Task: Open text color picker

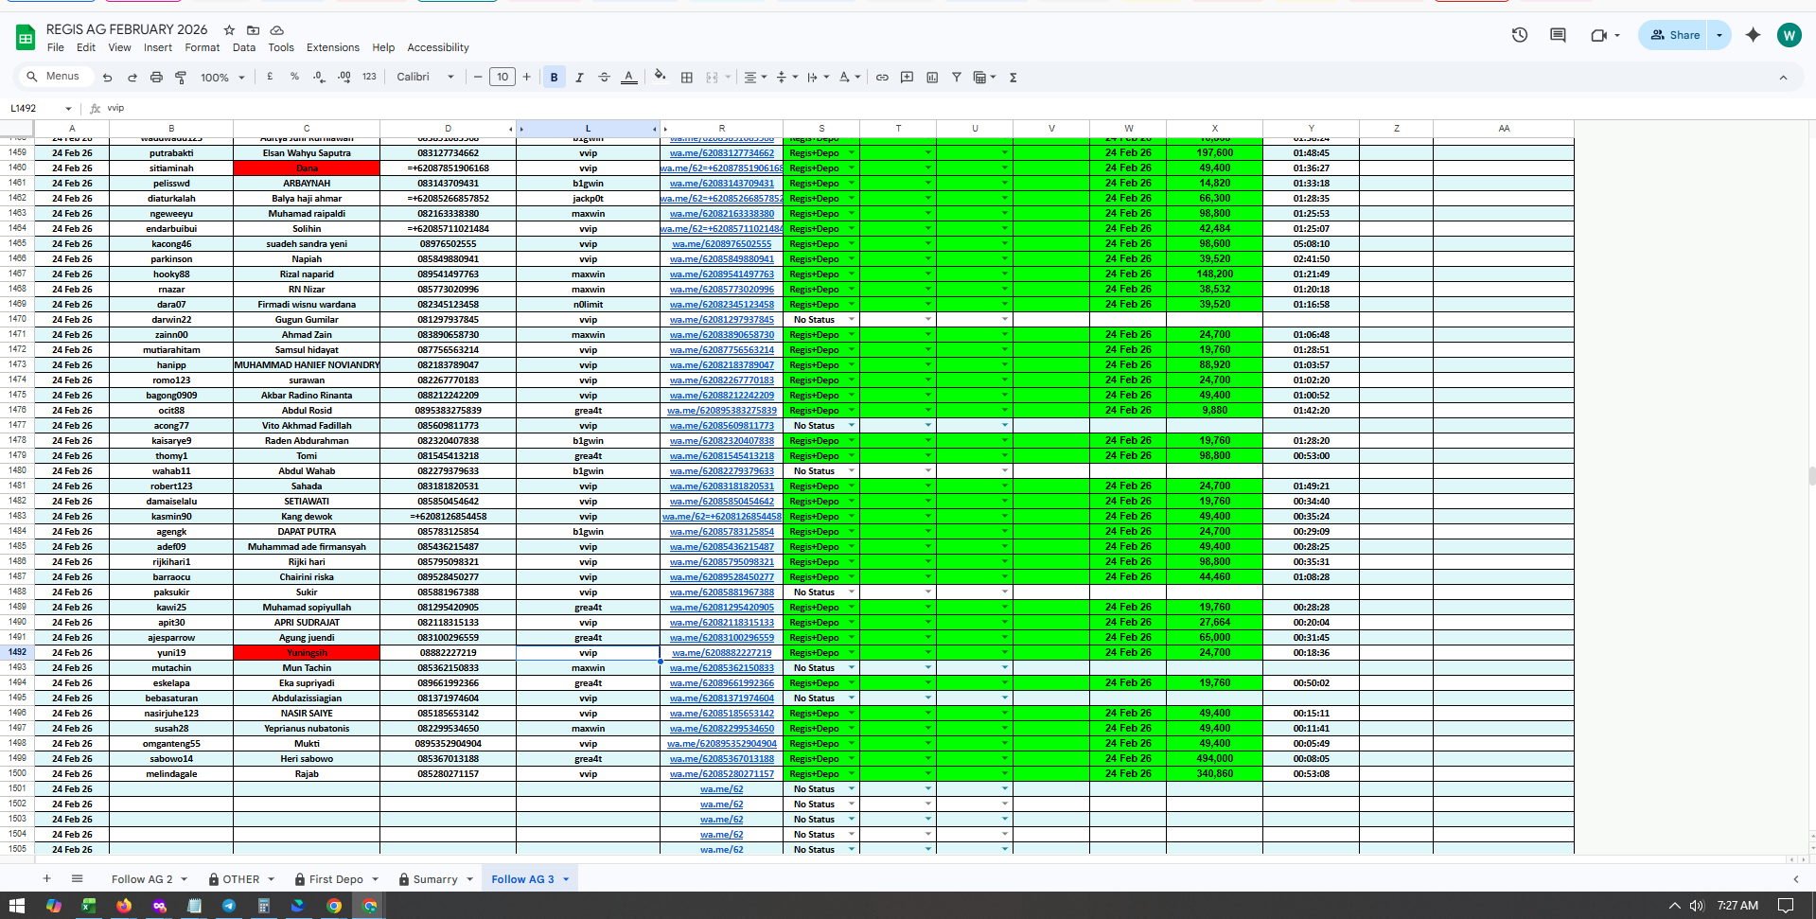Action: pyautogui.click(x=628, y=78)
